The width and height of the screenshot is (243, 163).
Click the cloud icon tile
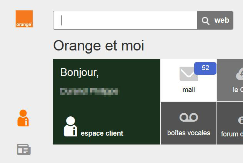click(x=239, y=73)
